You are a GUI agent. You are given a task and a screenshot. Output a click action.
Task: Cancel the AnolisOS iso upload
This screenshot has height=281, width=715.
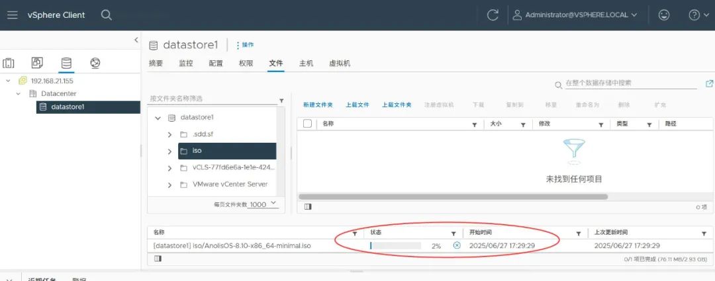point(456,245)
